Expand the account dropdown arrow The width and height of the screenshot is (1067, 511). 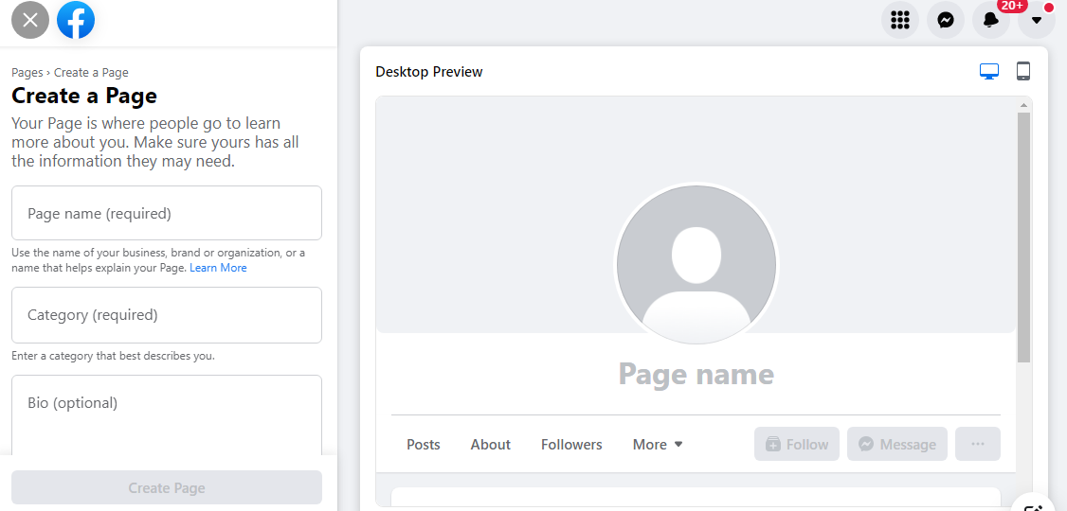(x=1037, y=20)
